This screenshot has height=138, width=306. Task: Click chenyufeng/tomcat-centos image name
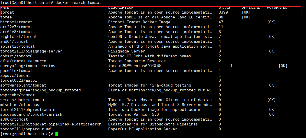[28, 66]
